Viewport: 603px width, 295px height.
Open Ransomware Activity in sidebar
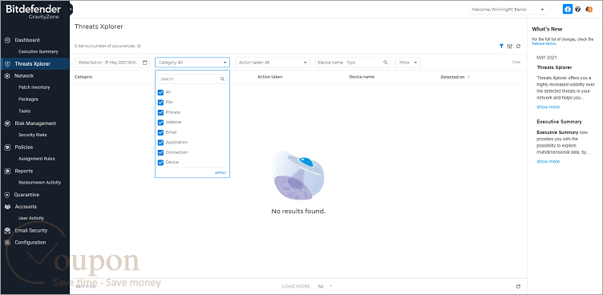(x=39, y=183)
